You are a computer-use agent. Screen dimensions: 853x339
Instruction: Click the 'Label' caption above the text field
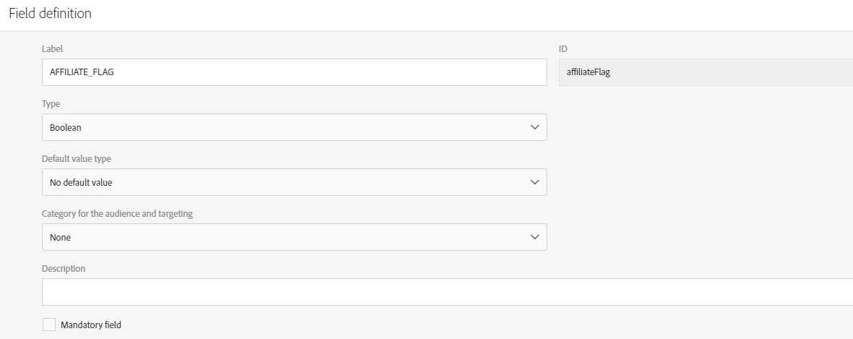52,48
